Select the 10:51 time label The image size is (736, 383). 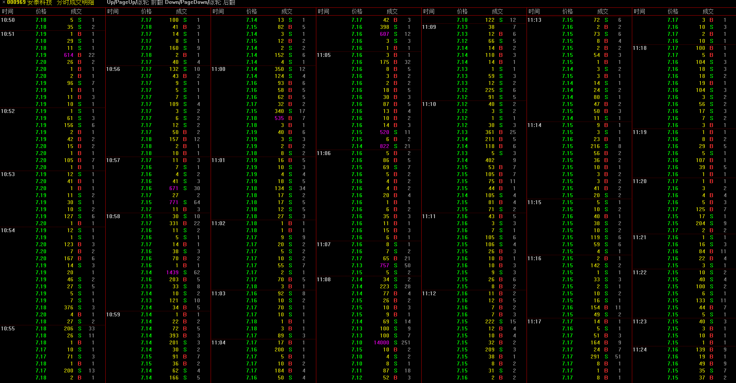pyautogui.click(x=8, y=34)
